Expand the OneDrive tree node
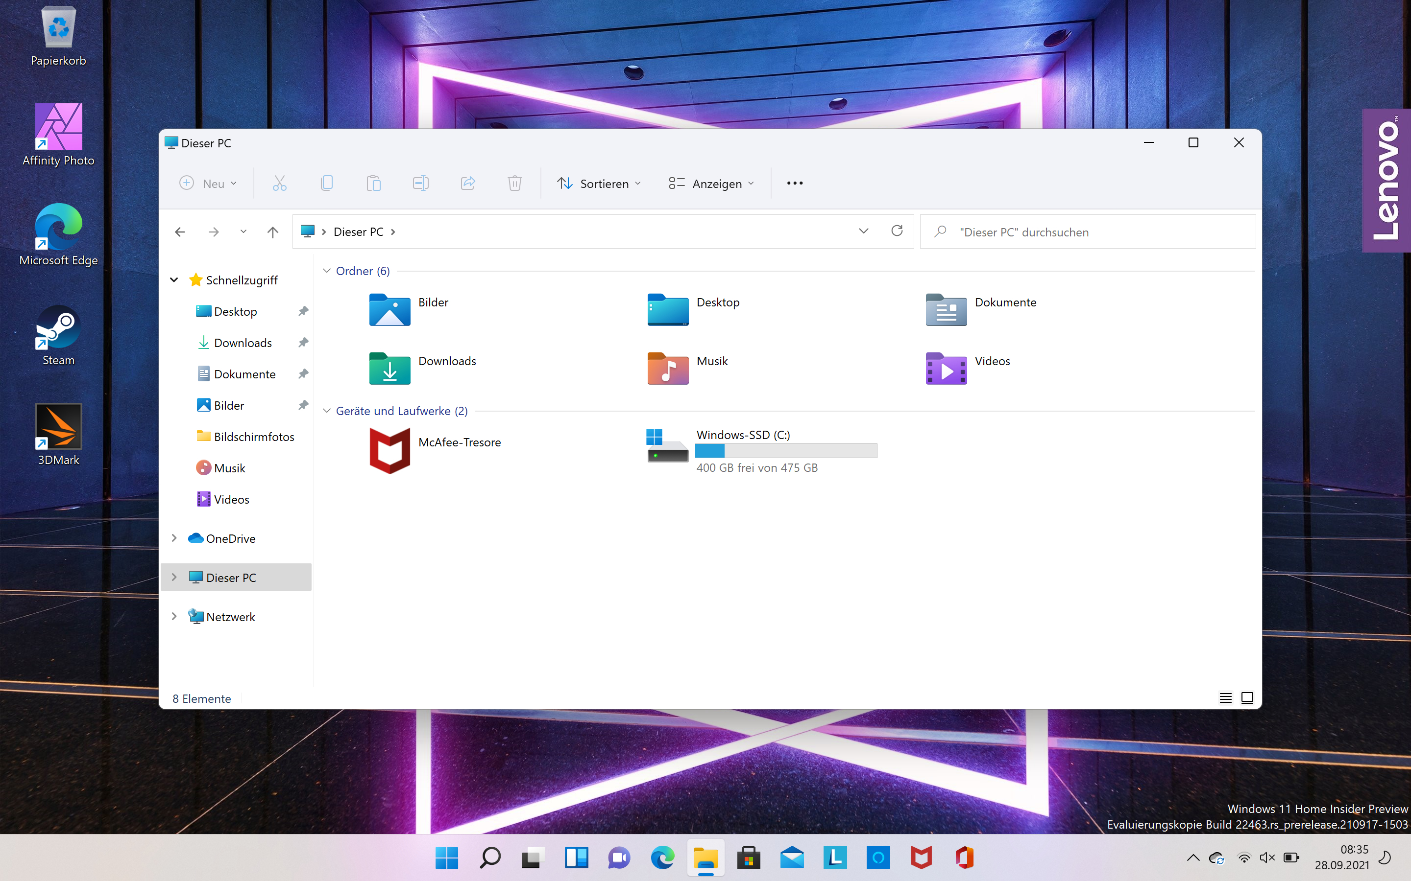Screen dimensions: 1411x881 point(174,538)
